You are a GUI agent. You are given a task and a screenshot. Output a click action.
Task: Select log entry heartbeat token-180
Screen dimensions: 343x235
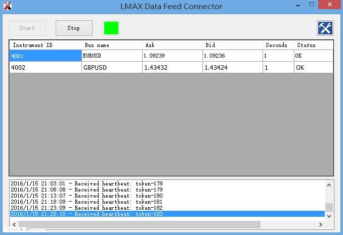pyautogui.click(x=167, y=196)
